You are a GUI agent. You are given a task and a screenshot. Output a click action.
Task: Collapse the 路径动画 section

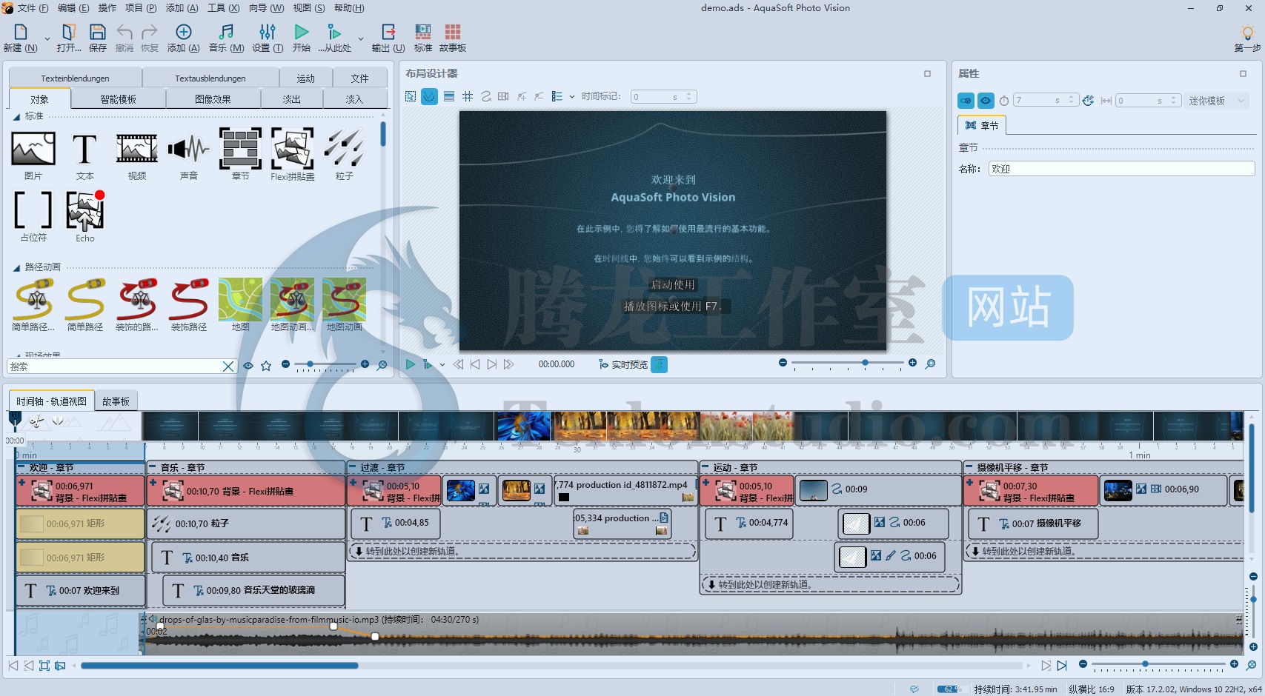tap(16, 267)
